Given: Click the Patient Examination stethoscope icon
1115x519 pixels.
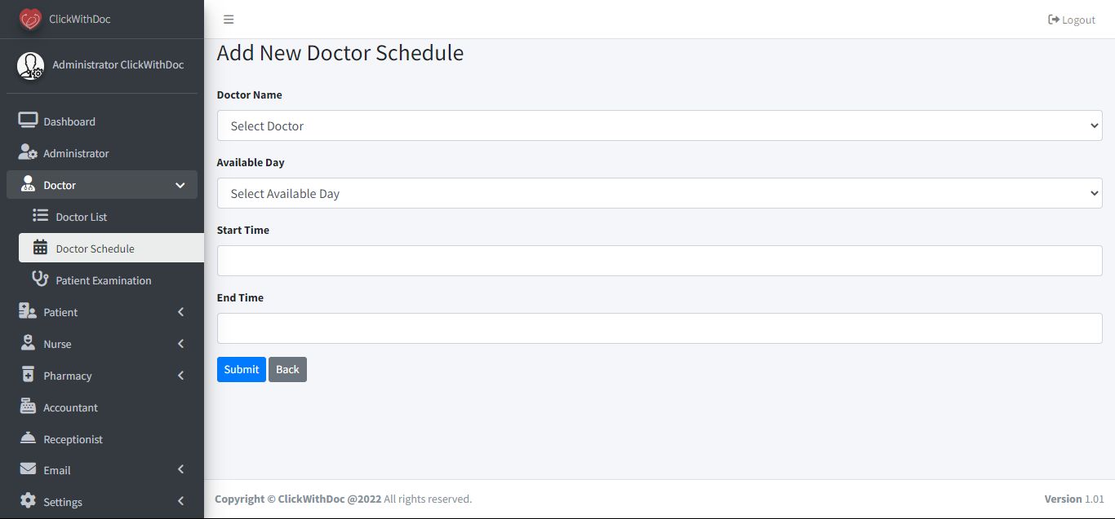Looking at the screenshot, I should click(40, 279).
